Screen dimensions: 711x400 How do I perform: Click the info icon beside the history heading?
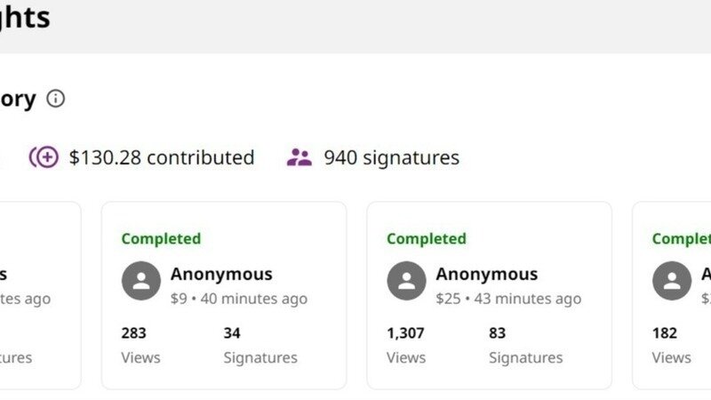click(x=56, y=99)
